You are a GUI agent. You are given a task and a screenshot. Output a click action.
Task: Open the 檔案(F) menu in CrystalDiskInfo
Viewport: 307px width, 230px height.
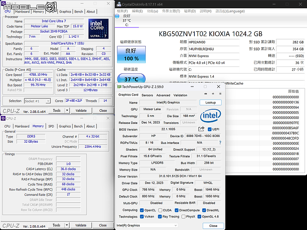point(122,11)
